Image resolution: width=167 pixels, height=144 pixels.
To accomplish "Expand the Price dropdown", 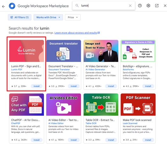I will [x=73, y=17].
